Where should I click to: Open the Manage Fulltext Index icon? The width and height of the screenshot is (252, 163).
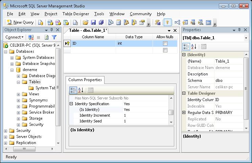[x=193, y=22]
